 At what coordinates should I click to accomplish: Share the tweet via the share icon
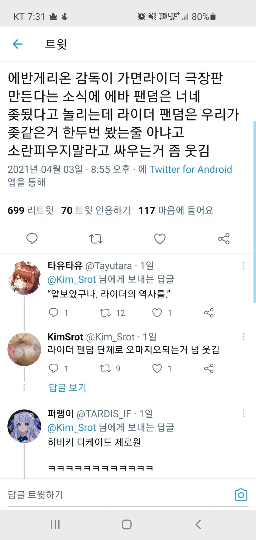pyautogui.click(x=224, y=239)
